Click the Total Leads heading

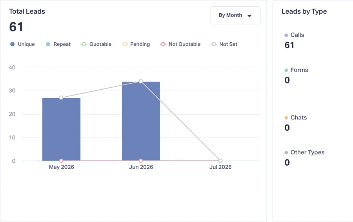tap(27, 11)
